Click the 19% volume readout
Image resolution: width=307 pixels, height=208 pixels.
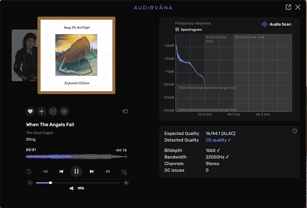(x=81, y=188)
